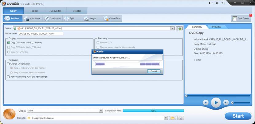Switch to the Copy tab
Screen dimensions: 255x124
(13, 11)
